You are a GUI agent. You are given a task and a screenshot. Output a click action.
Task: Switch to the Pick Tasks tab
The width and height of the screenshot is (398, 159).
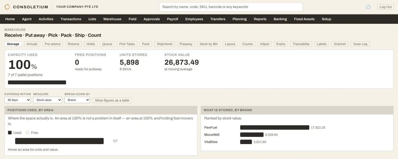(127, 44)
